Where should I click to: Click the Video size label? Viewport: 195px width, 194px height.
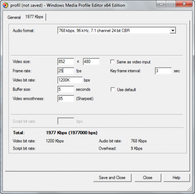pos(22,62)
